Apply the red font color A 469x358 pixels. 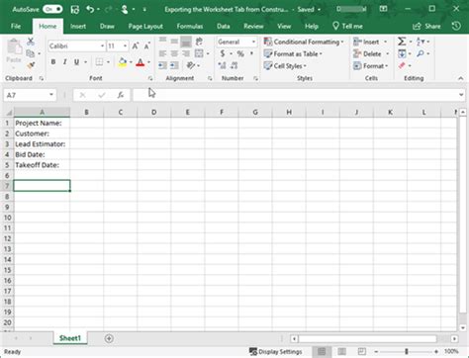(x=141, y=62)
